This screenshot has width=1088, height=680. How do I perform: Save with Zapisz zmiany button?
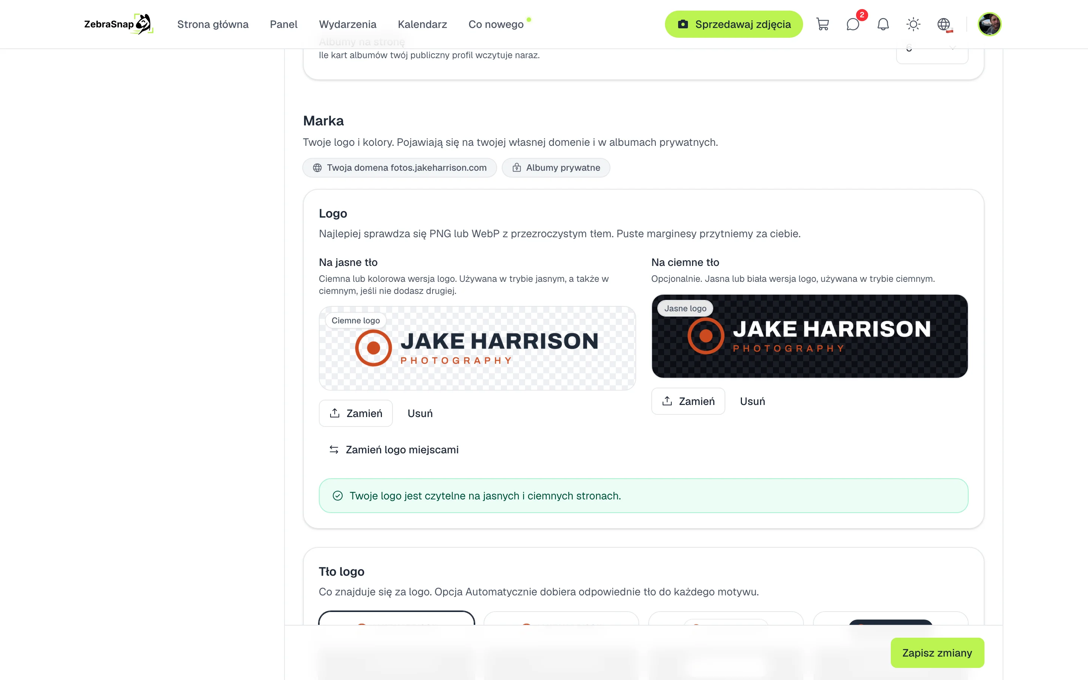coord(937,652)
